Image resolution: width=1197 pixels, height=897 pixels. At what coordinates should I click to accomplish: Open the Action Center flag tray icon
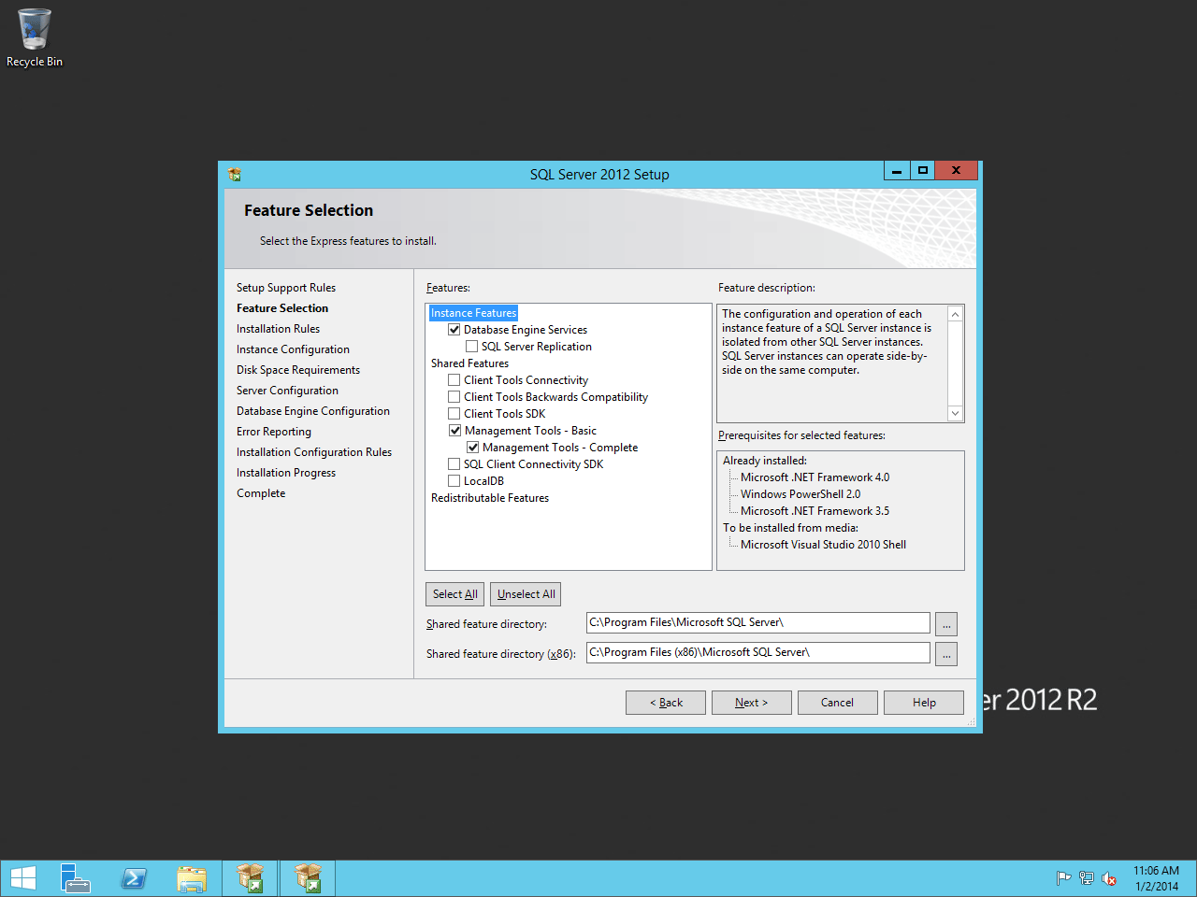(1063, 878)
